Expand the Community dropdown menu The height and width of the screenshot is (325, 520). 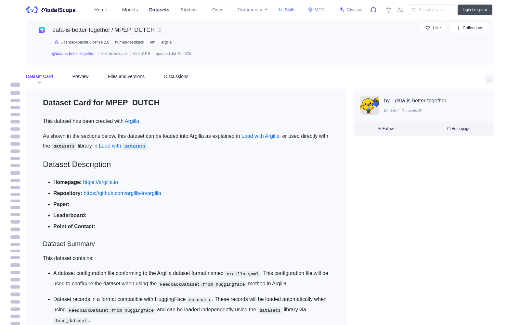click(253, 10)
